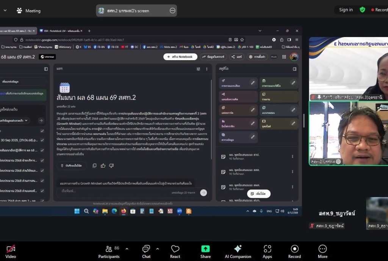The width and height of the screenshot is (388, 261).
Task: Click the Windows Start icon on shared taskbar
Action: (77, 211)
